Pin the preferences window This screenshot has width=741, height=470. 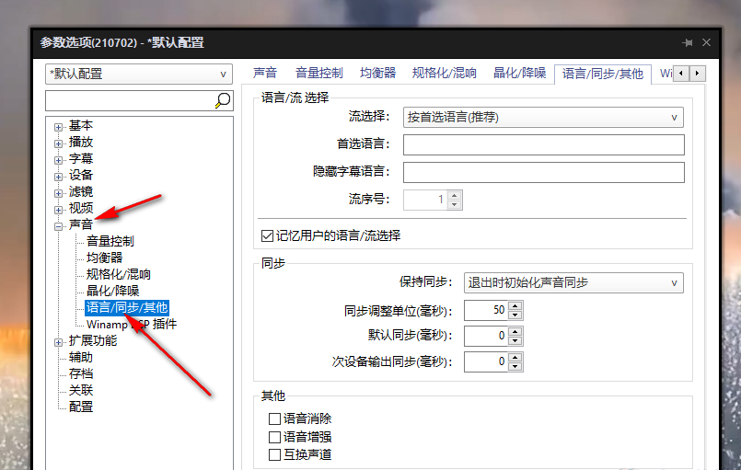click(687, 42)
